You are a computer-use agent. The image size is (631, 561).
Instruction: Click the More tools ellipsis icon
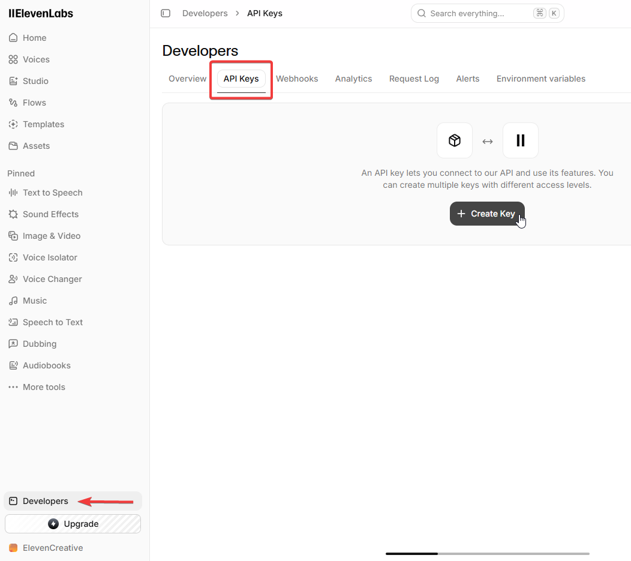(13, 387)
